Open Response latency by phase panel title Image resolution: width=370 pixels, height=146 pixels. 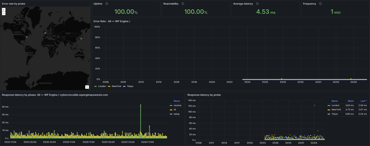pyautogui.click(x=55, y=95)
